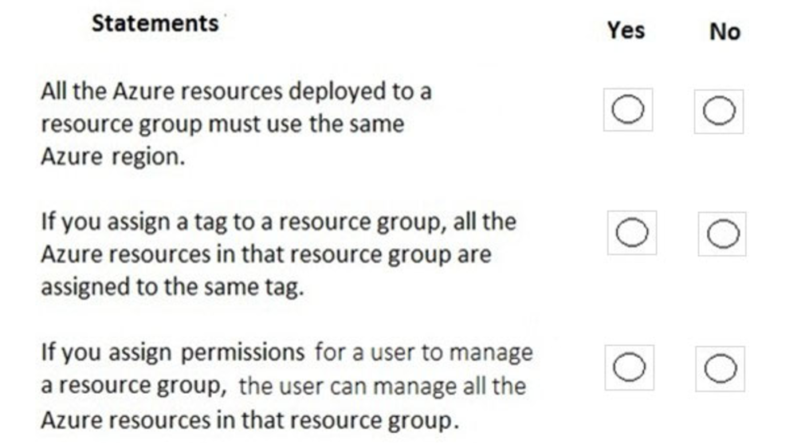This screenshot has width=801, height=444.
Task: Mark Yes for the user permissions statement
Action: point(630,367)
